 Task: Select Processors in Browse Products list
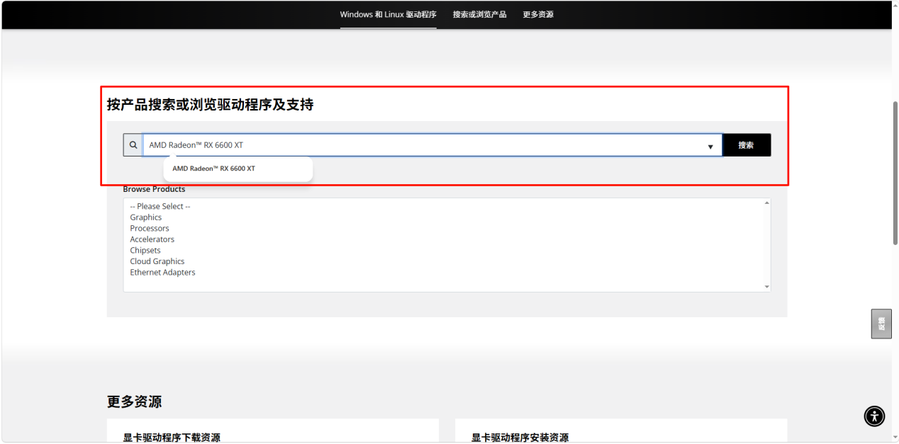coord(150,228)
